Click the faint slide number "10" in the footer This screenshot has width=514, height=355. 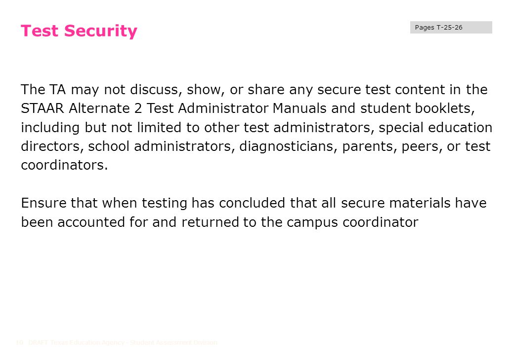coord(19,343)
